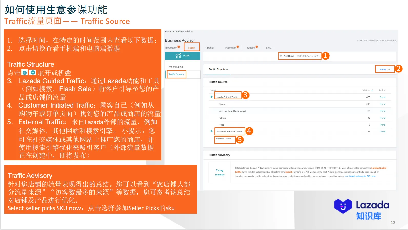The image size is (408, 230).
Task: Switch to PC traffic view
Action: [390, 69]
